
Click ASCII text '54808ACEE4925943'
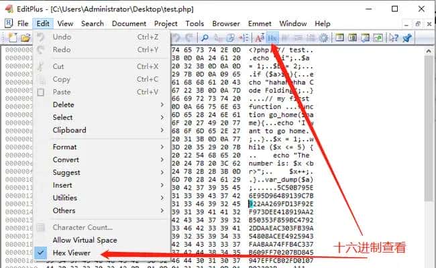coord(281,237)
